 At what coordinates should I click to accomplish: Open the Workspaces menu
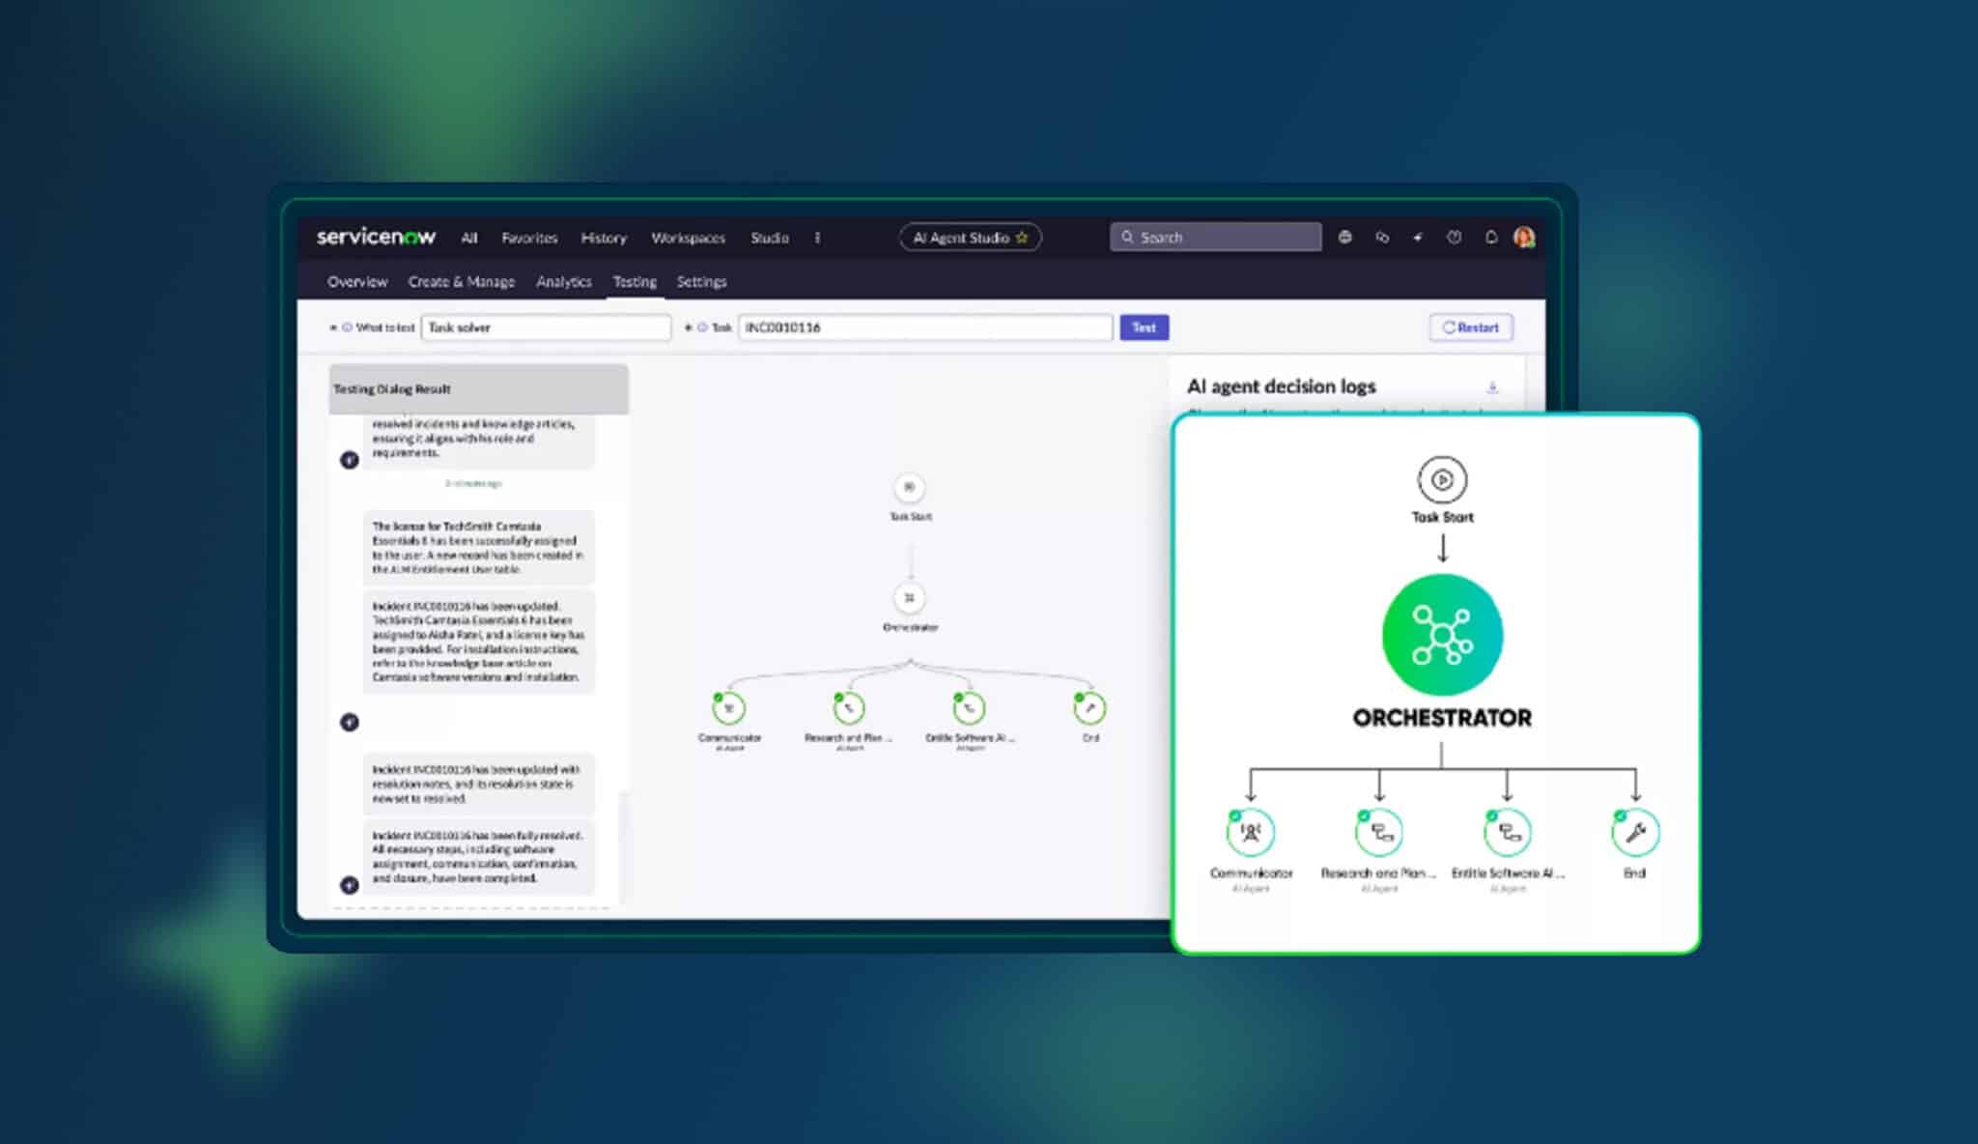(x=688, y=238)
